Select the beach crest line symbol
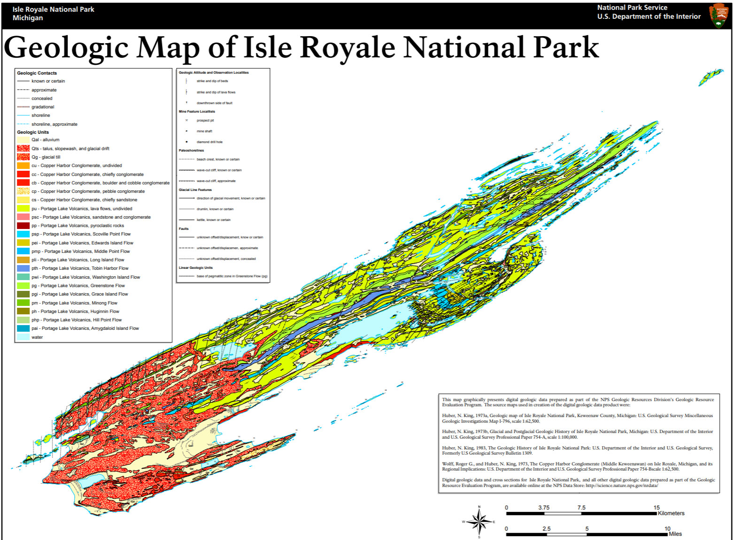 pos(187,159)
